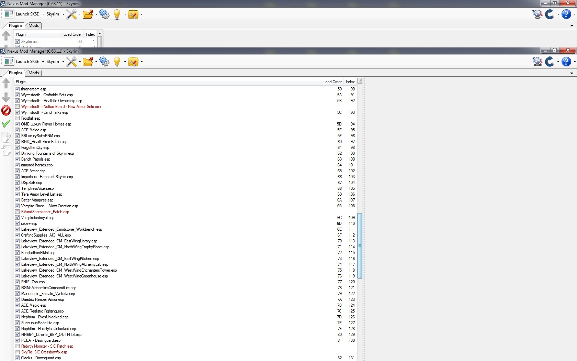Click the lightbulb tips icon in the lower window toolbar
This screenshot has height=361, width=577.
click(x=117, y=62)
